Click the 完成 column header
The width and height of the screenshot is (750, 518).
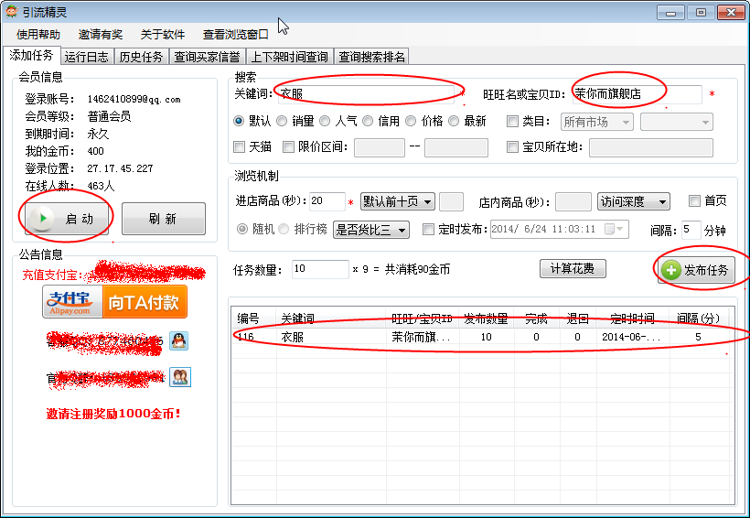[x=536, y=318]
